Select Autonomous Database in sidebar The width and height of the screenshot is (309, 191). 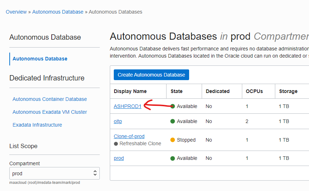40,59
